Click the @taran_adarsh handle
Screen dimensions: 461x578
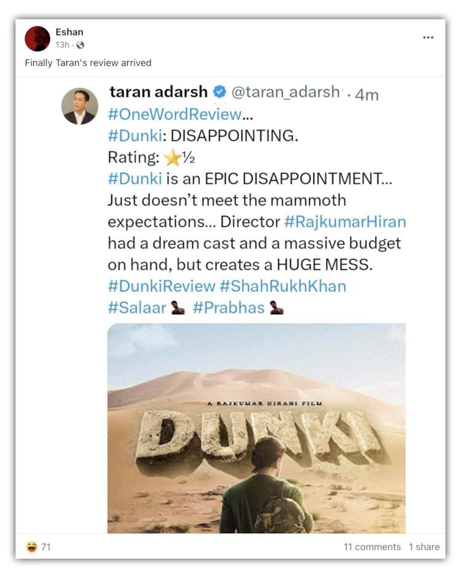coord(285,92)
